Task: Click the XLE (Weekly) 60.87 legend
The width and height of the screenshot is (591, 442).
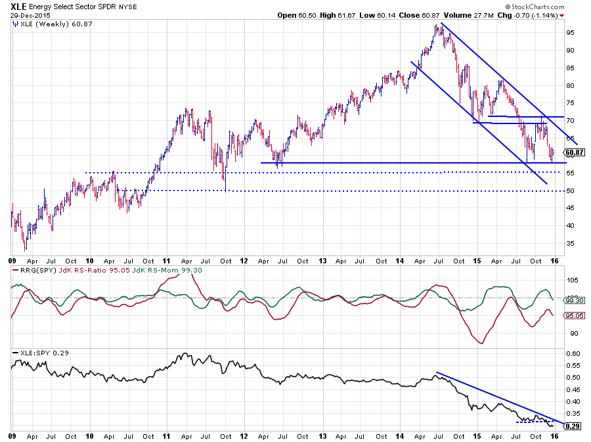Action: [56, 24]
